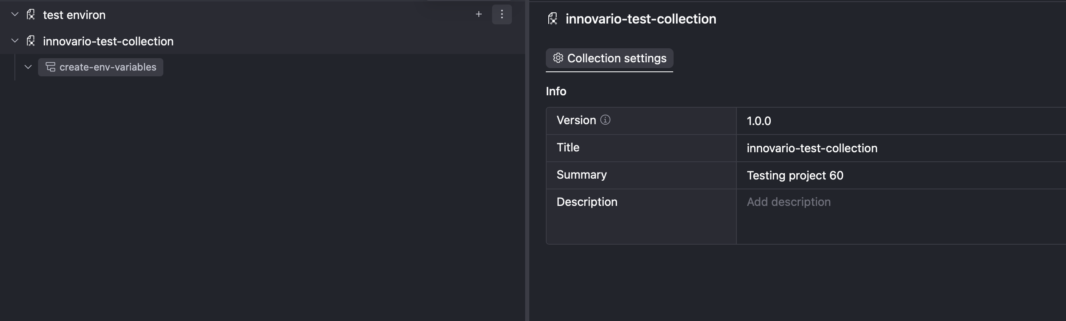This screenshot has width=1066, height=321.
Task: Collapse the innovario-test-collection tree node
Action: point(15,41)
